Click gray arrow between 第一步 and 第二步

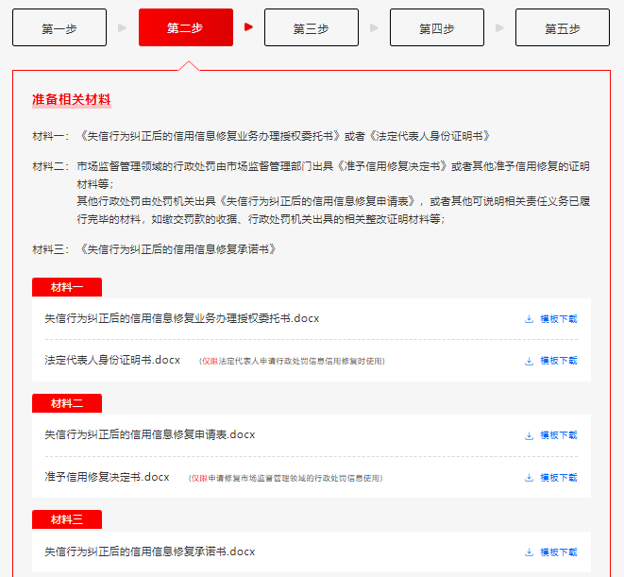click(x=123, y=28)
